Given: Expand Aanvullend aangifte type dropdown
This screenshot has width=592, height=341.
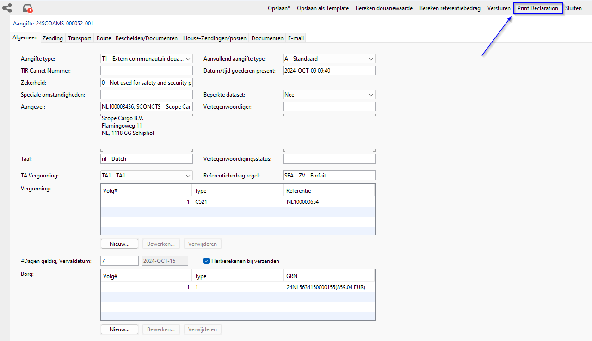Looking at the screenshot, I should coord(329,59).
